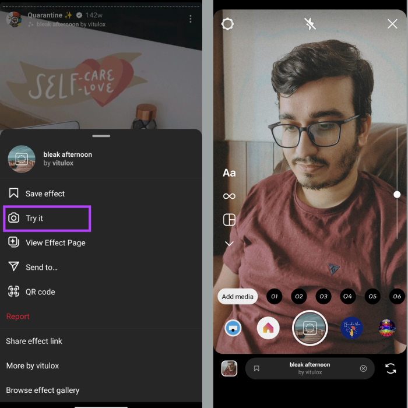Select the blue circle effect in carousel
This screenshot has width=408, height=408.
[x=233, y=328]
